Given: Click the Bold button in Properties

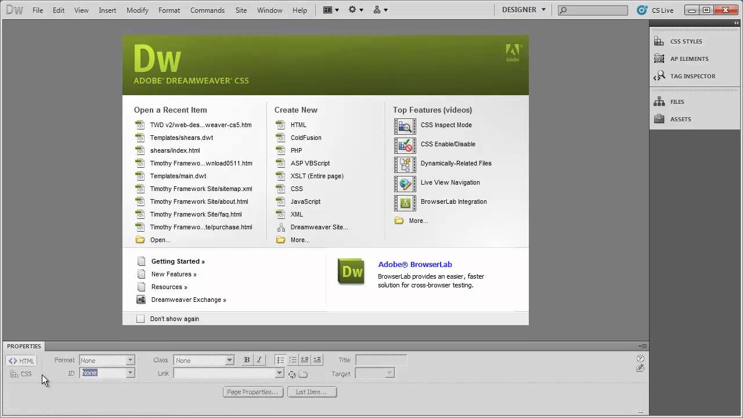Looking at the screenshot, I should 247,360.
